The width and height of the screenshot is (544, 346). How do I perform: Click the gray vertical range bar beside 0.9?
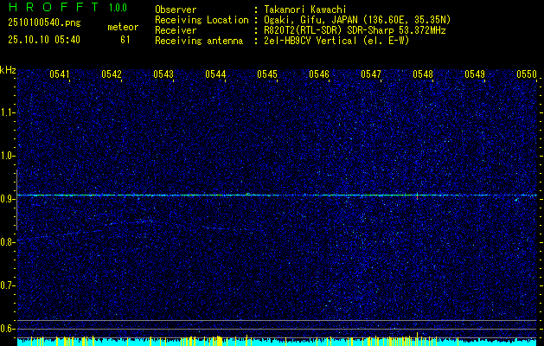[16, 200]
